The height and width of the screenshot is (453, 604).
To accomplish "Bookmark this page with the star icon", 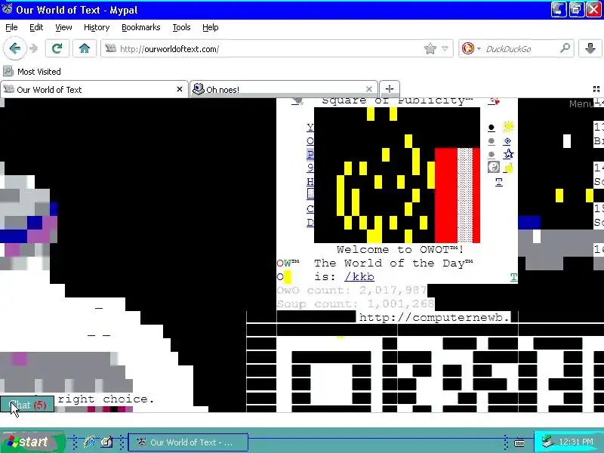I will (430, 48).
